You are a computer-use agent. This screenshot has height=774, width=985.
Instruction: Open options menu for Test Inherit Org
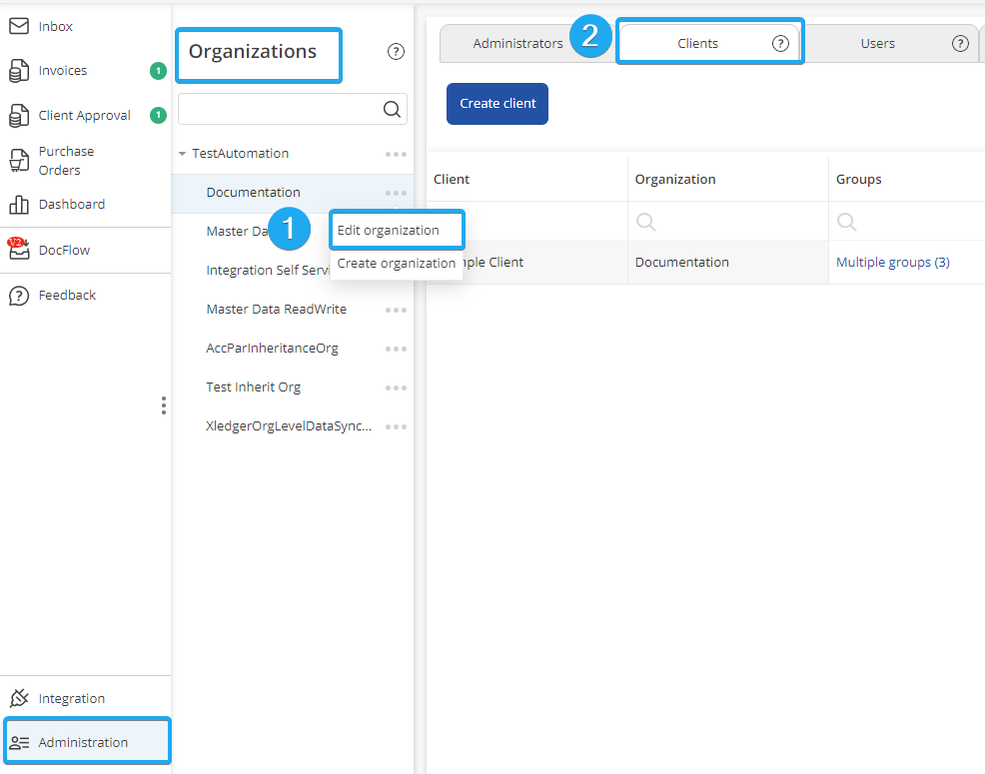pyautogui.click(x=396, y=387)
